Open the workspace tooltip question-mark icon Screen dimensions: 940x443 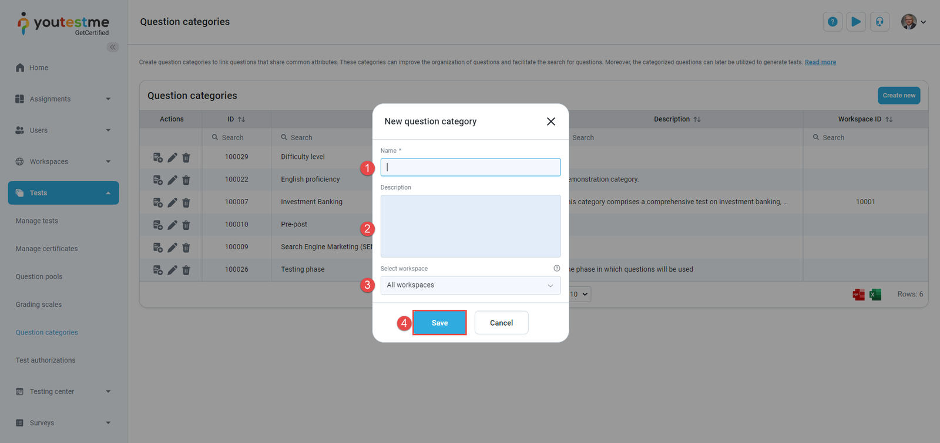(557, 268)
